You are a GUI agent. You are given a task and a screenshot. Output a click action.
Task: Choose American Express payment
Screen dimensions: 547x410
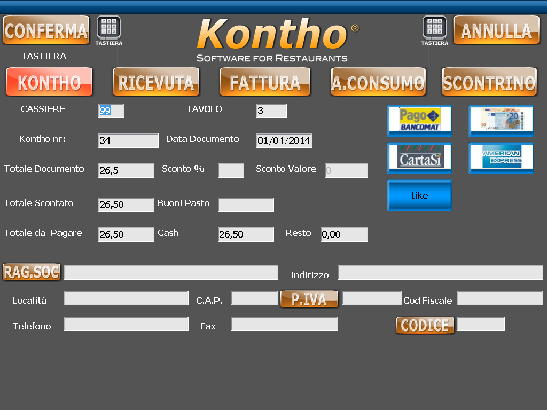pos(501,158)
